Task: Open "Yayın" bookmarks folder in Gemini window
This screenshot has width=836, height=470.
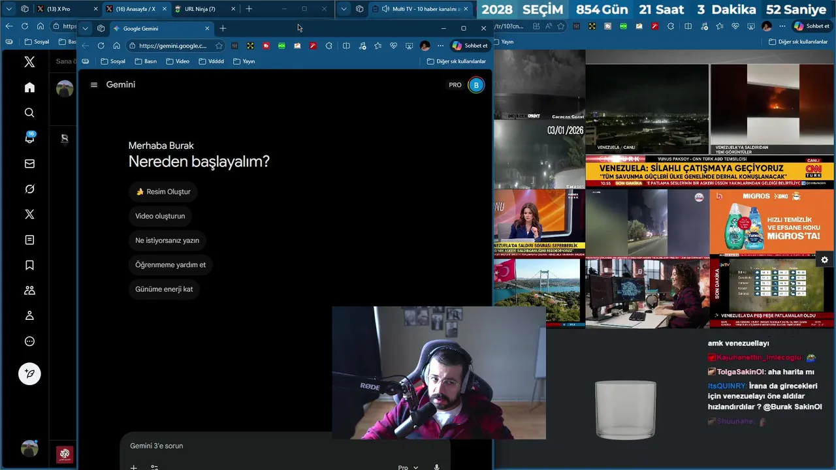Action: tap(244, 61)
